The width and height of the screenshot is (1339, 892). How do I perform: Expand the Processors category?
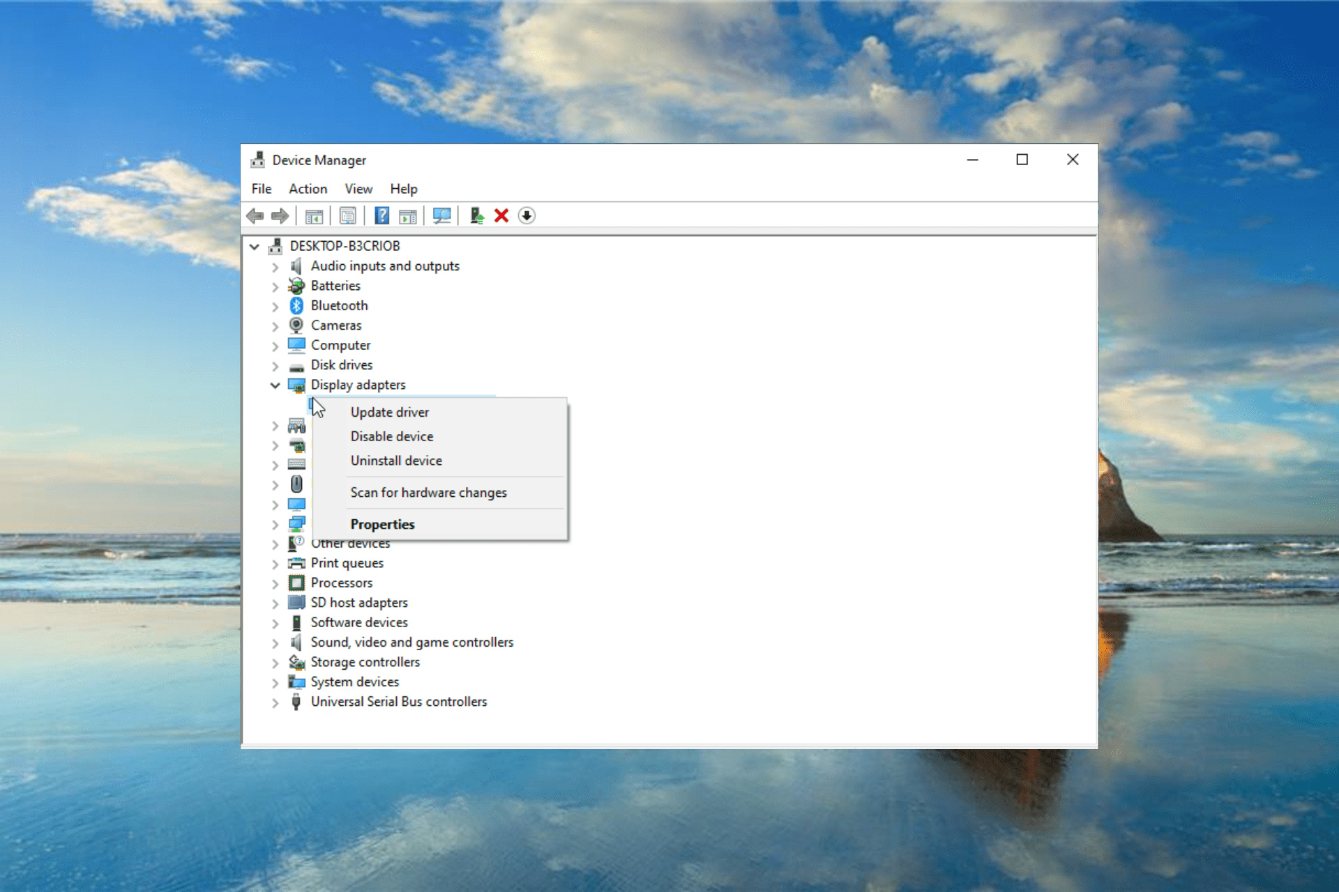tap(275, 584)
